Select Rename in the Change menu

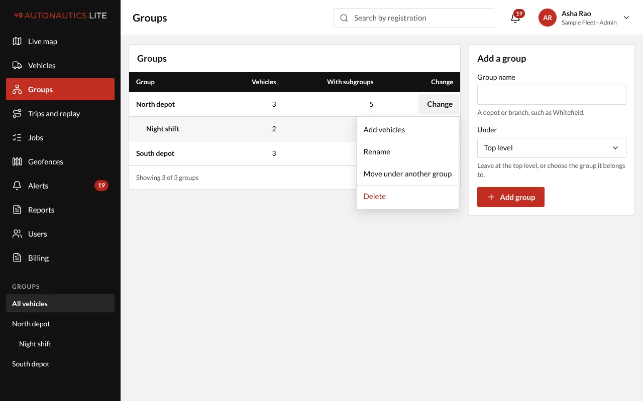pos(407,151)
